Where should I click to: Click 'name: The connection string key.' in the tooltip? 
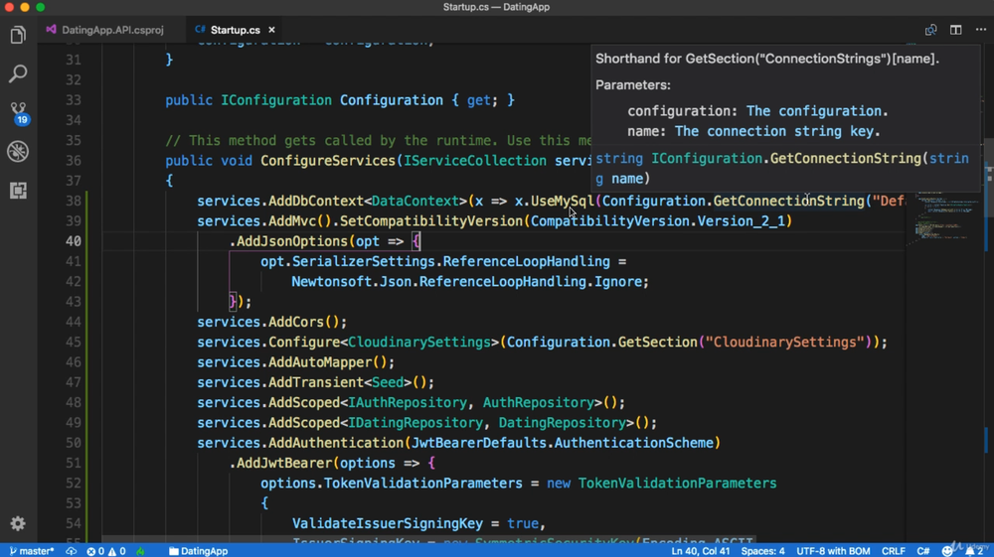[x=753, y=132]
